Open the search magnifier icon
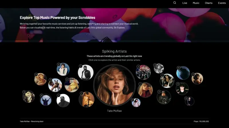Screen dimensions: 229x128 coord(175,3)
